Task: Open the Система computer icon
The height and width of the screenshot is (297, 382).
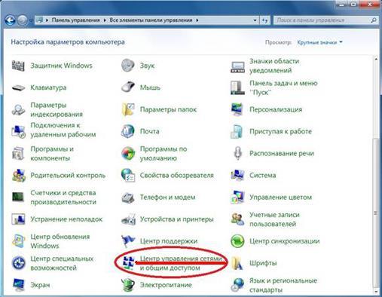Action: click(x=237, y=175)
